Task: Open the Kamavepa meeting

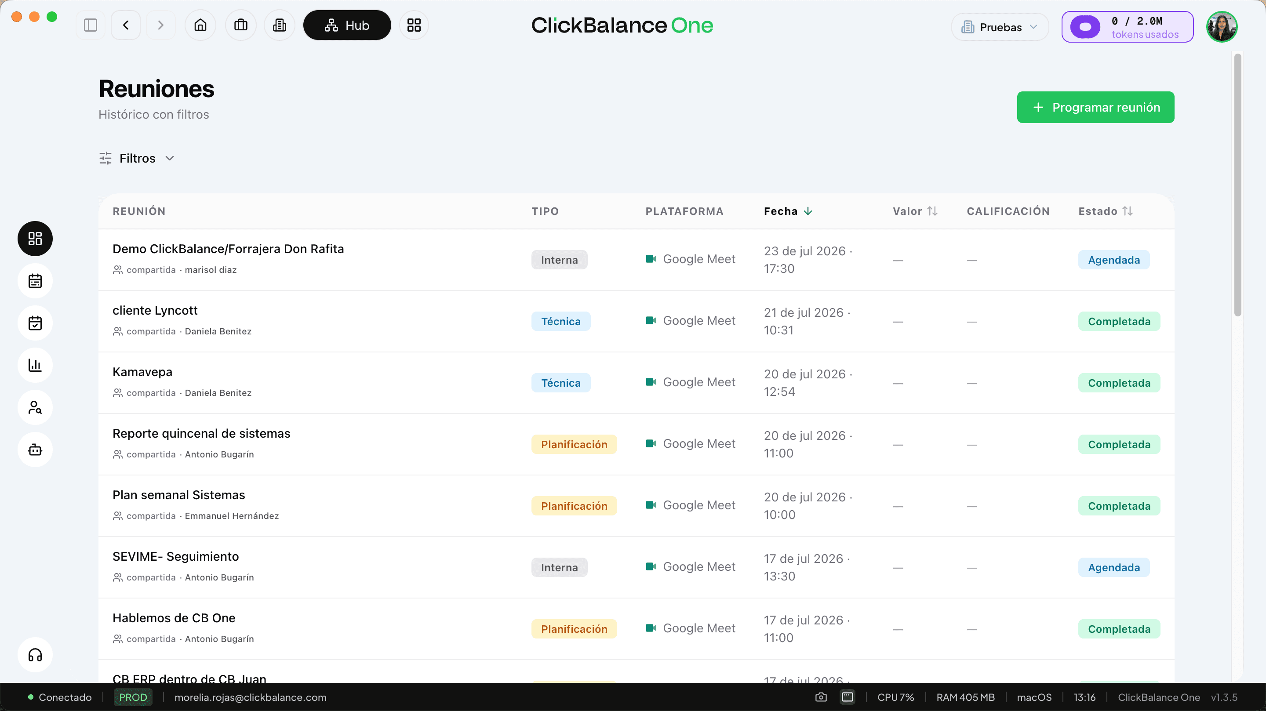Action: [x=142, y=372]
